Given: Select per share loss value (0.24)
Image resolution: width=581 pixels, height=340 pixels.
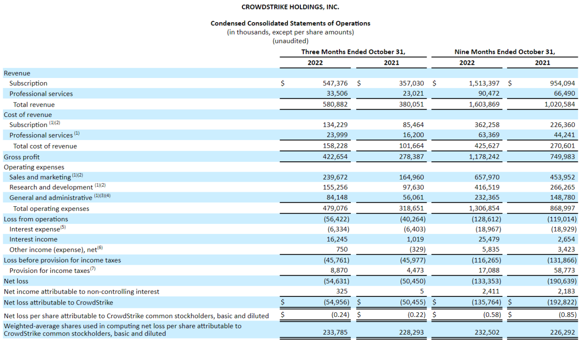Looking at the screenshot, I should pyautogui.click(x=340, y=315).
